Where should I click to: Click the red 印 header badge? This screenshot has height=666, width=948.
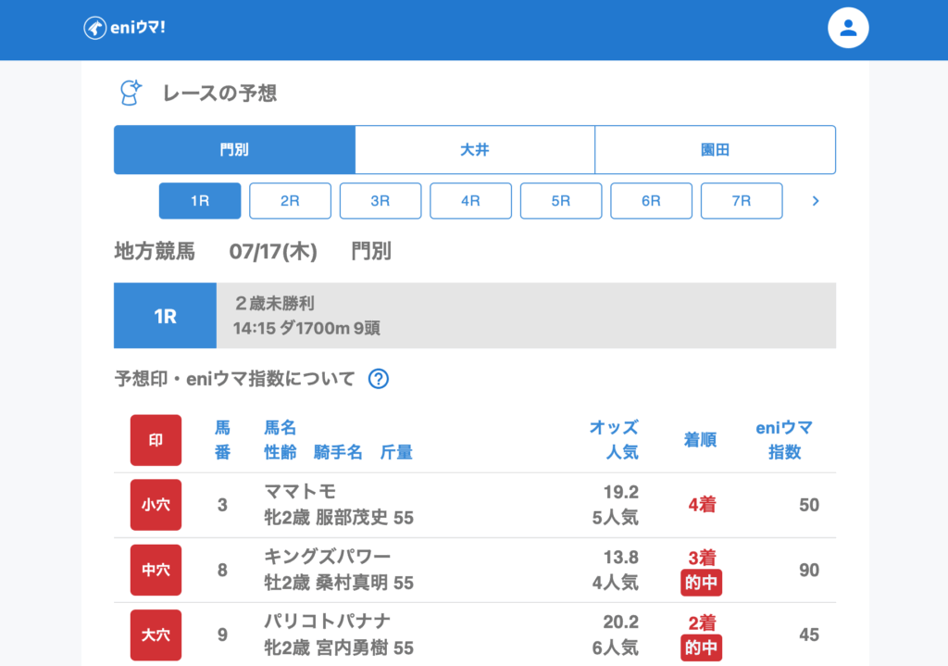click(156, 440)
